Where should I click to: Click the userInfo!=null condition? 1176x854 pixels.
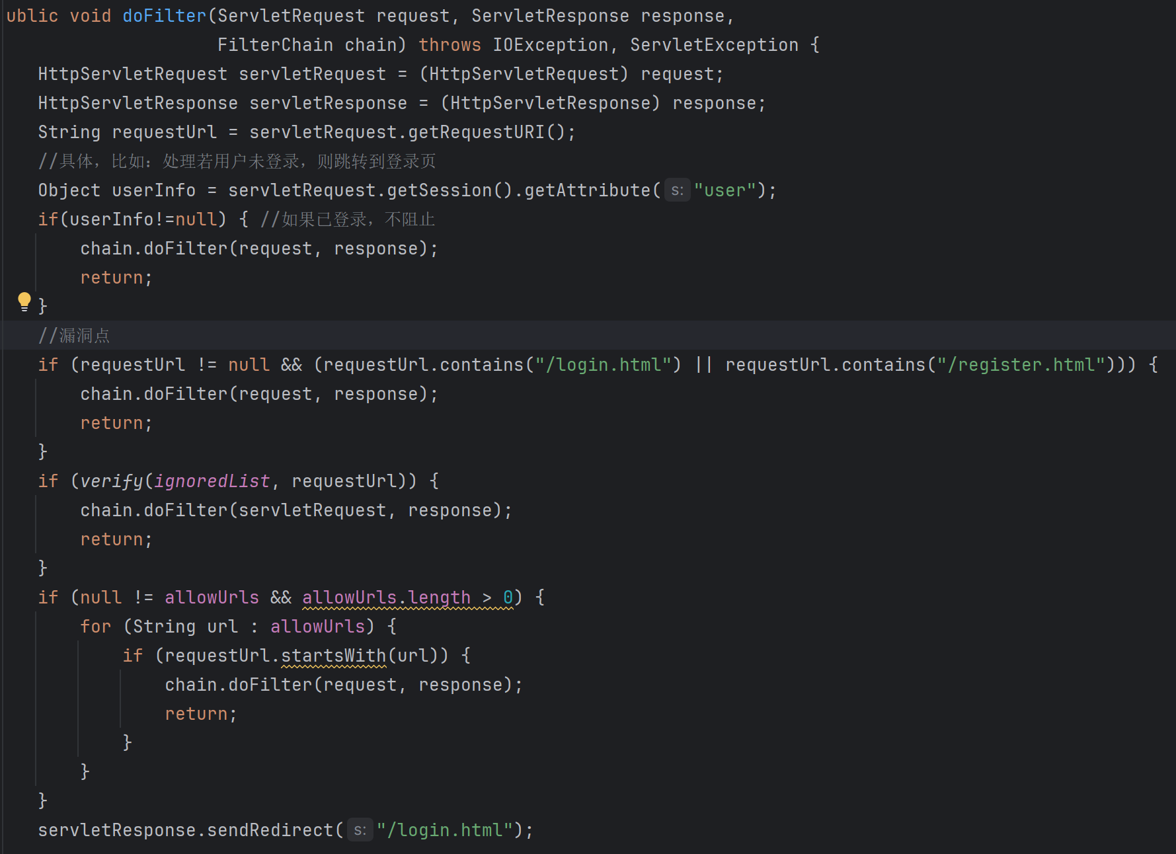tap(143, 219)
